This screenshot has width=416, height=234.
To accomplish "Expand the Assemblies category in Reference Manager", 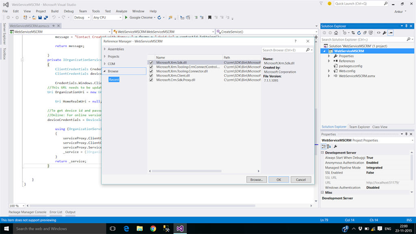I will [x=105, y=49].
